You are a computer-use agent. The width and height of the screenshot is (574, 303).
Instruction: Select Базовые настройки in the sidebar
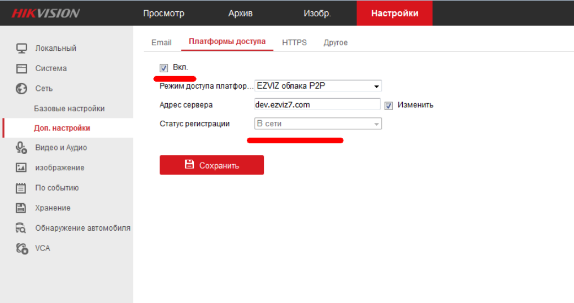[x=69, y=109]
